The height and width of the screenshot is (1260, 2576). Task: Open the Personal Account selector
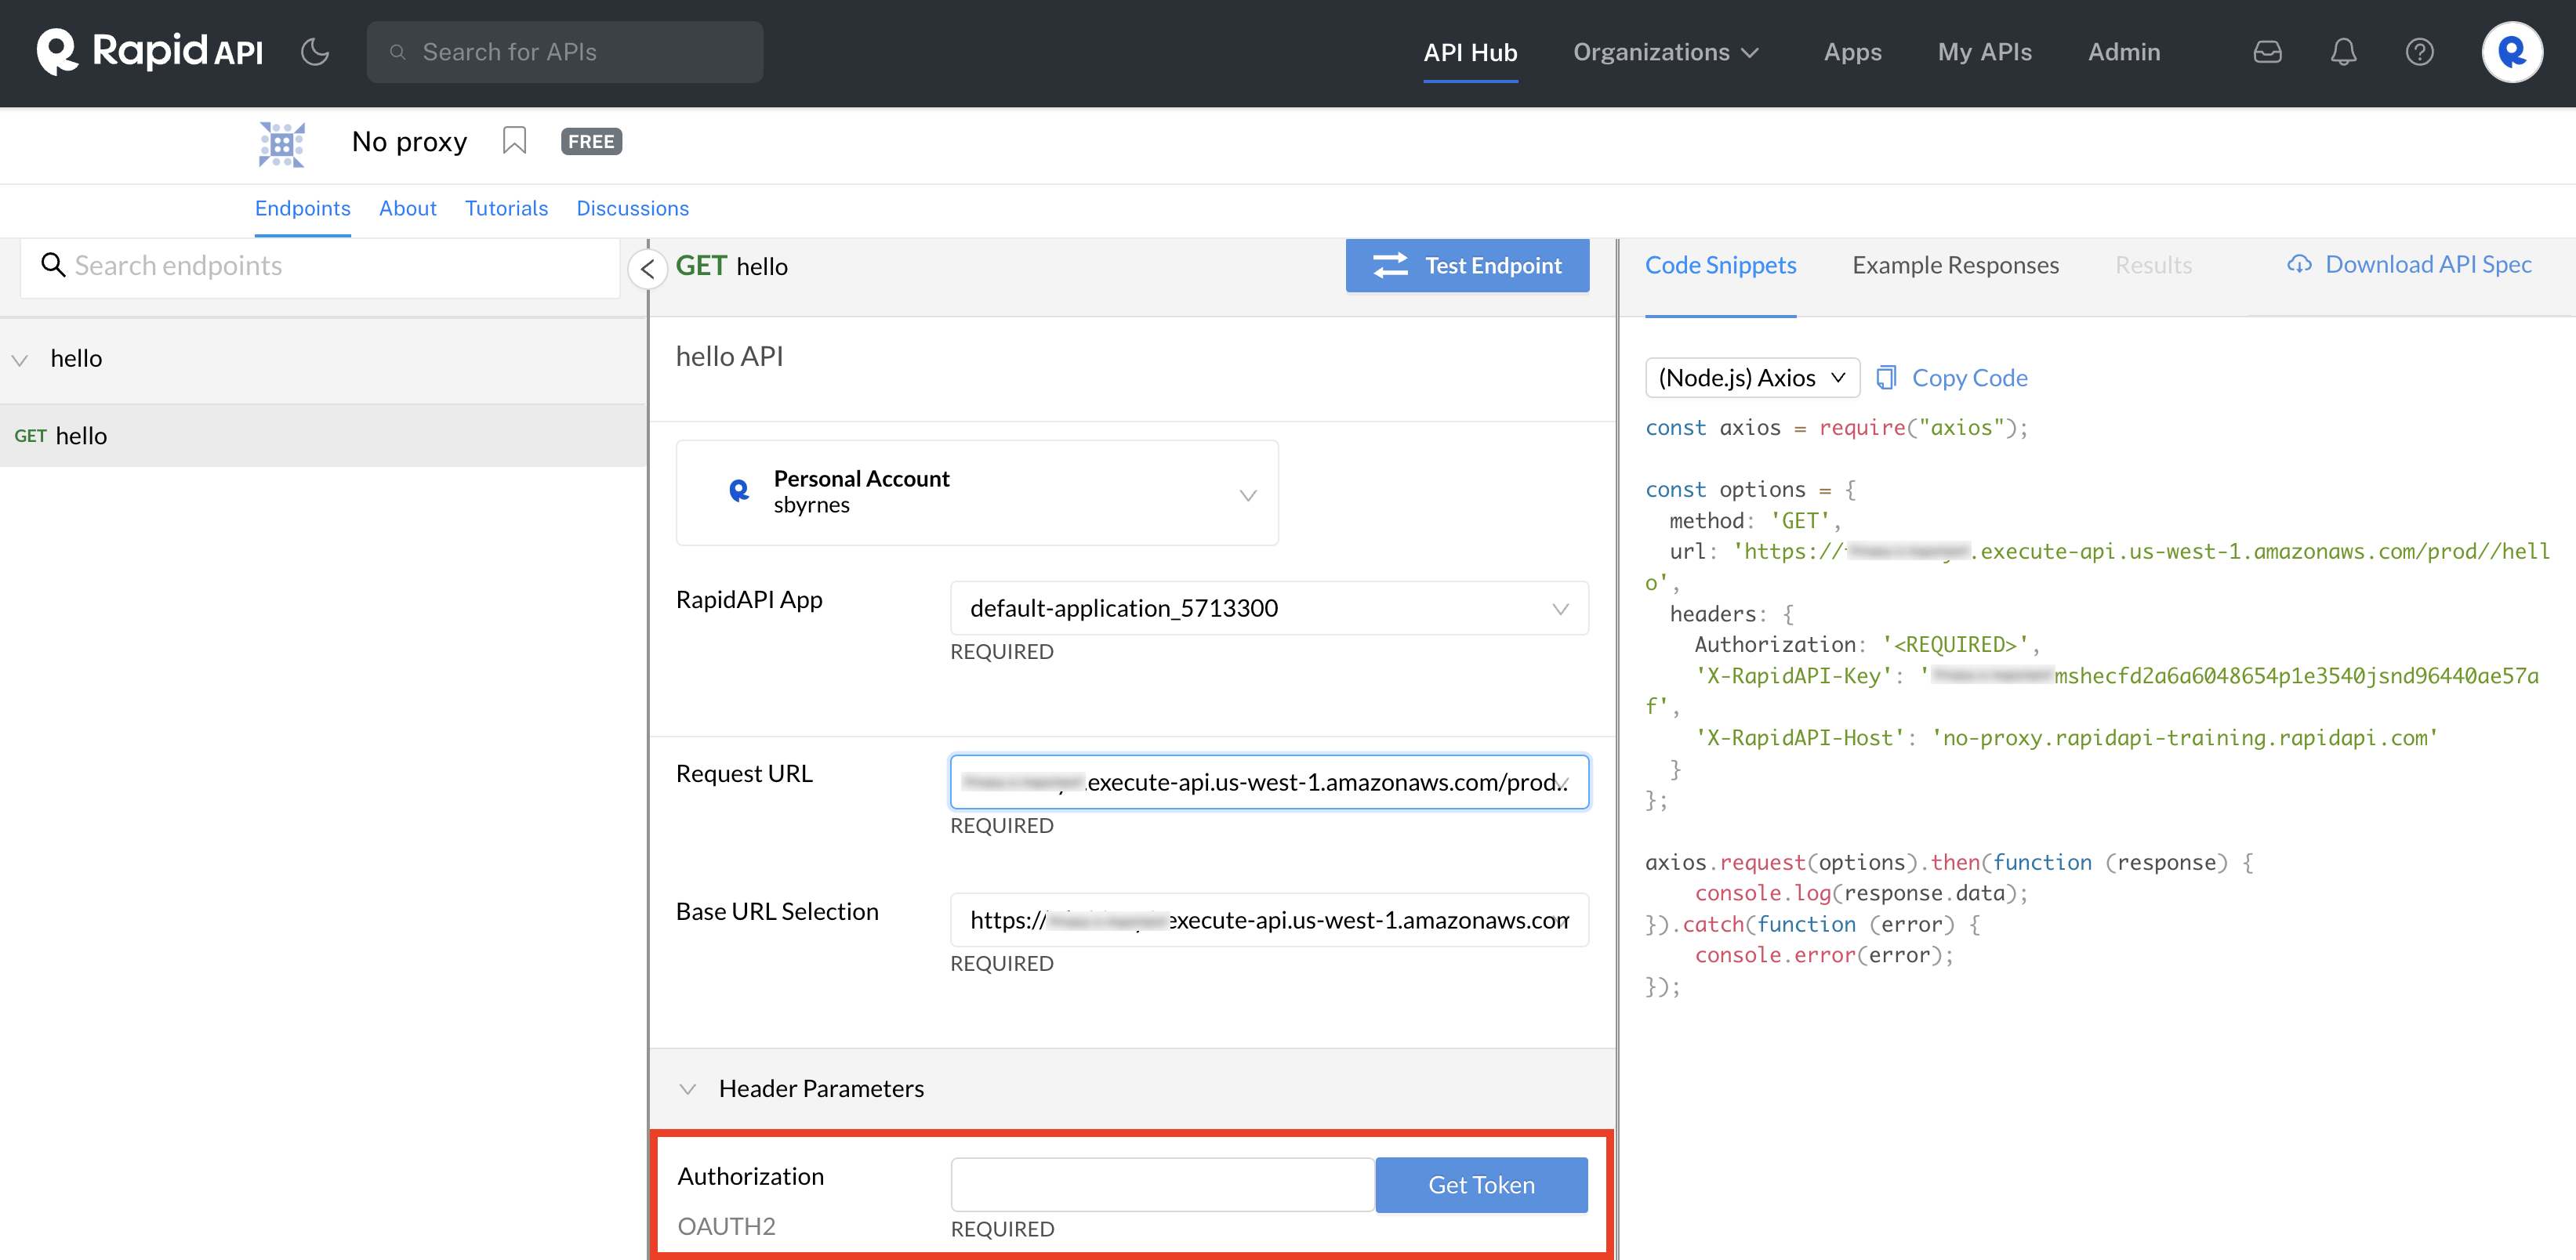[976, 493]
